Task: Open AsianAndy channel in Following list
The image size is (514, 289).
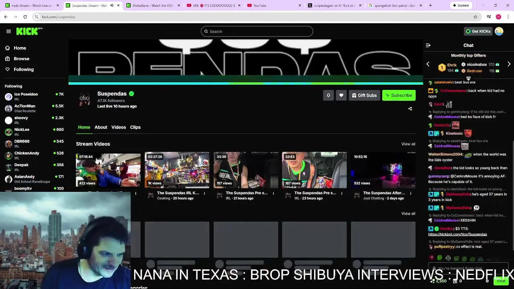Action: [34, 179]
